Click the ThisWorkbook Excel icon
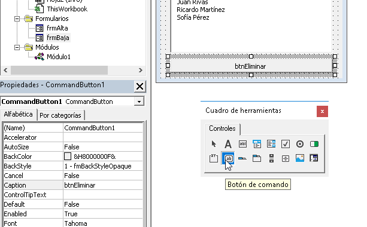The image size is (367, 227). point(39,9)
